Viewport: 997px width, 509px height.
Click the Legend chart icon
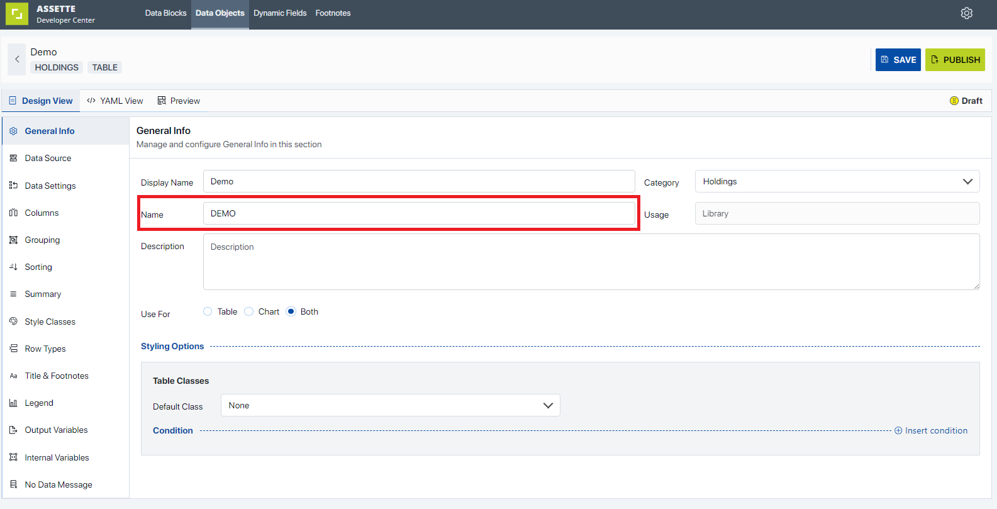[x=13, y=403]
